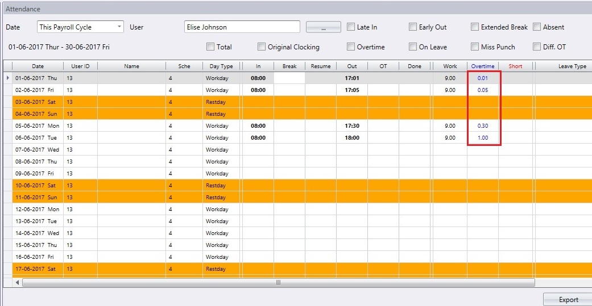Check Original Clocking option
Viewport: 592px width, 306px height.
[x=262, y=47]
